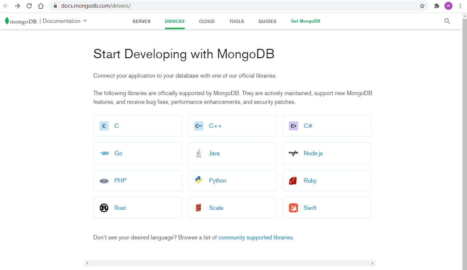Go forward with browser forward arrow
467x270 pixels.
(x=17, y=6)
